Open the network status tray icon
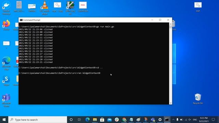The height and width of the screenshot is (123, 219). click(x=186, y=120)
